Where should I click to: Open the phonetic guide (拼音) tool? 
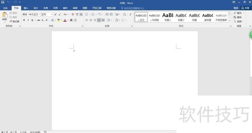[77, 14]
